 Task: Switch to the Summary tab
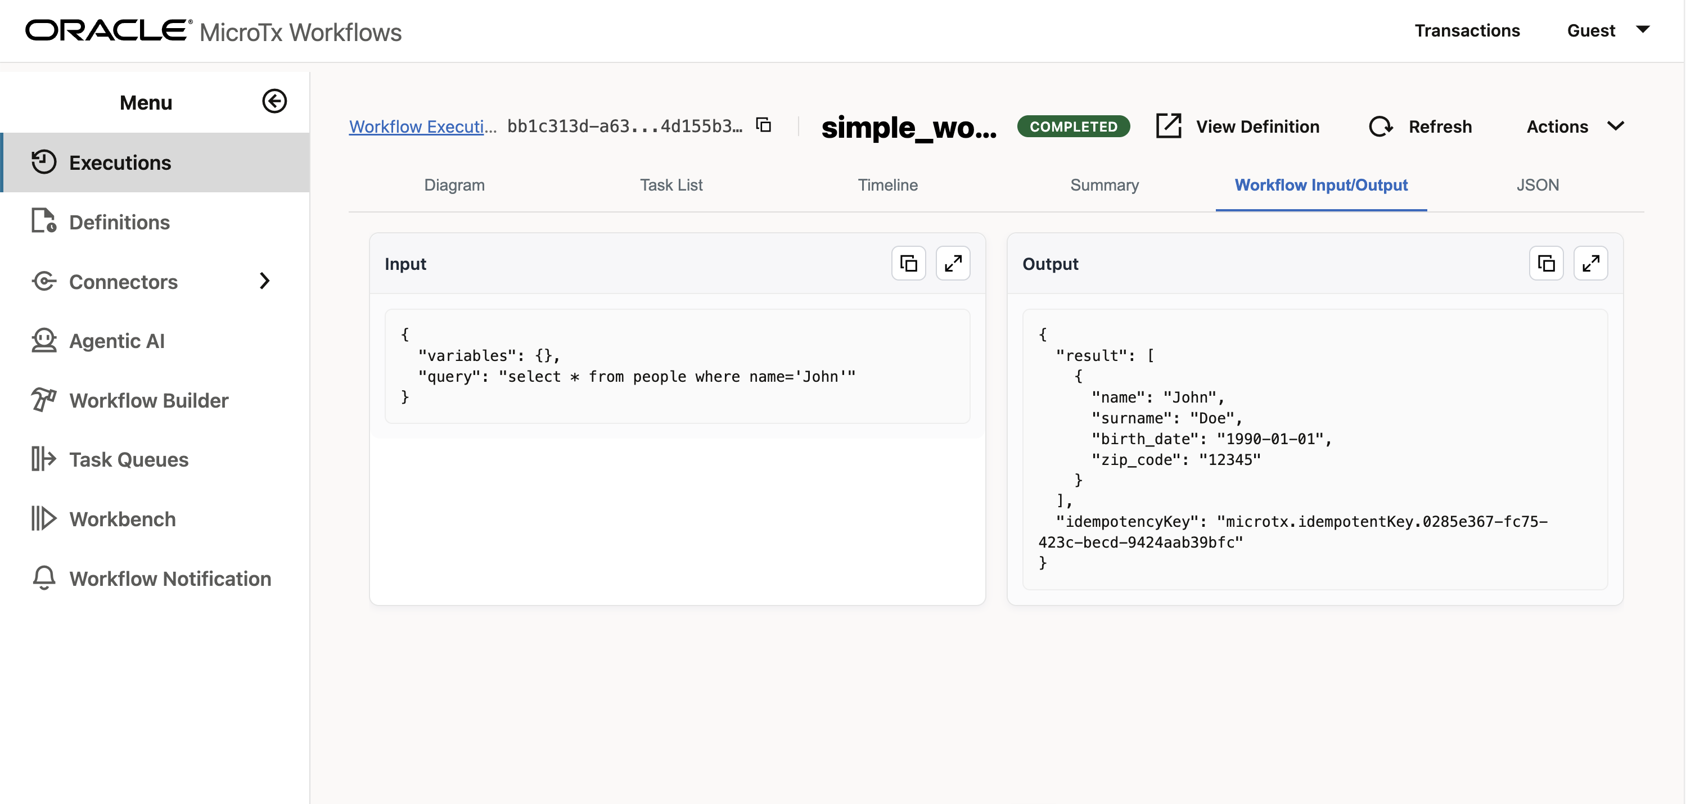[1104, 185]
